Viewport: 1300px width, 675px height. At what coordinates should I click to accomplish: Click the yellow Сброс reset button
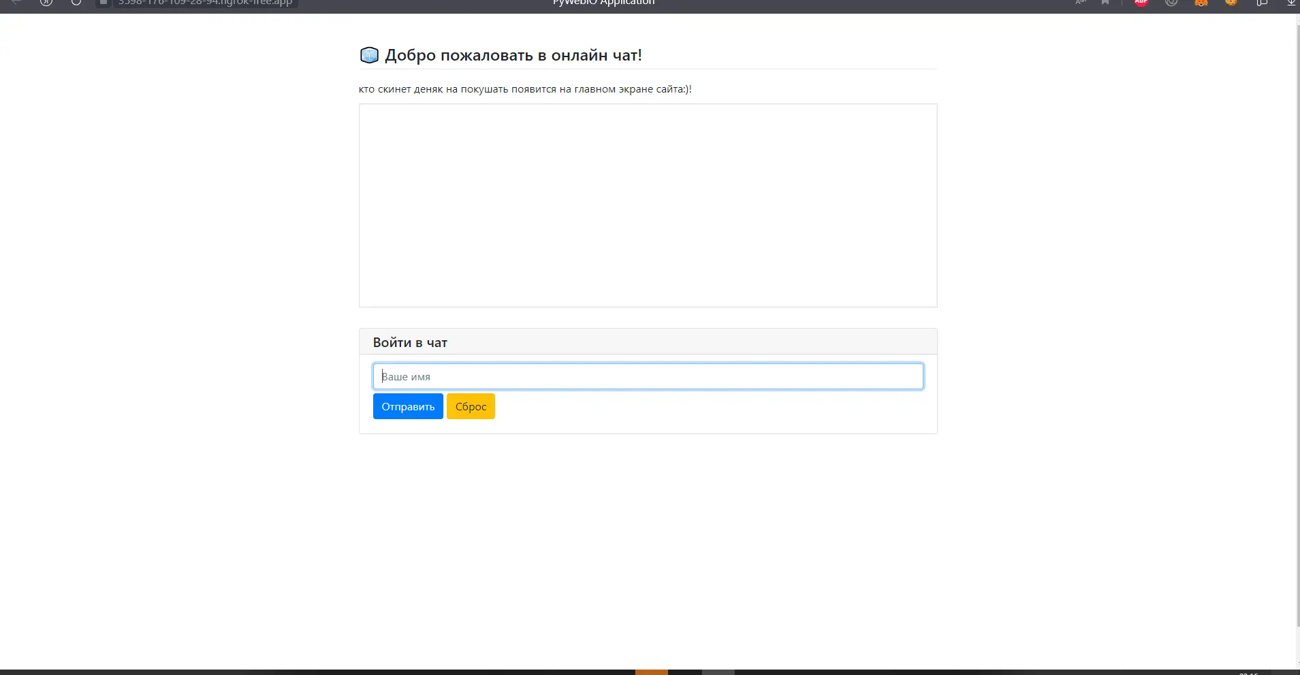pyautogui.click(x=471, y=406)
